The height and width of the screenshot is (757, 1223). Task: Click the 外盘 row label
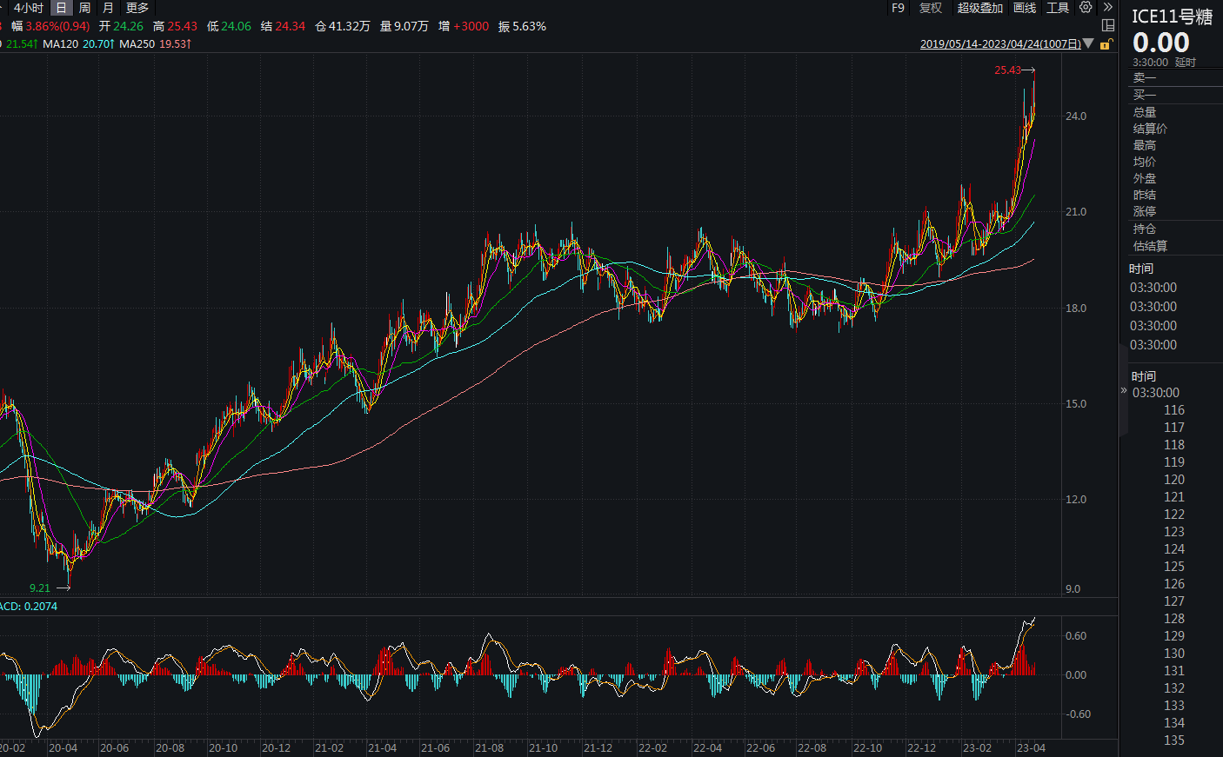(1145, 178)
